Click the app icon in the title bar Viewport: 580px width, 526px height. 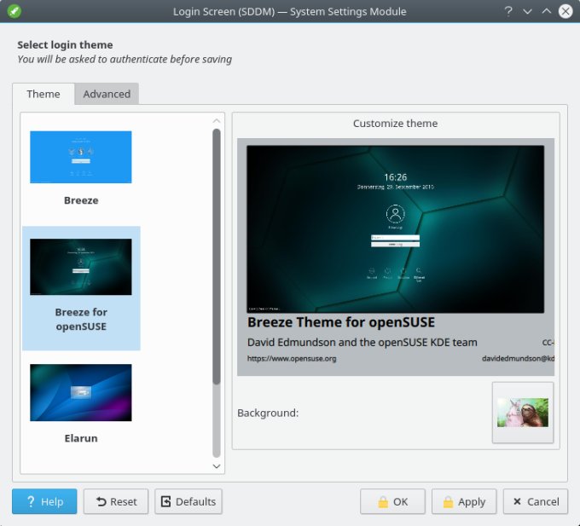(14, 12)
